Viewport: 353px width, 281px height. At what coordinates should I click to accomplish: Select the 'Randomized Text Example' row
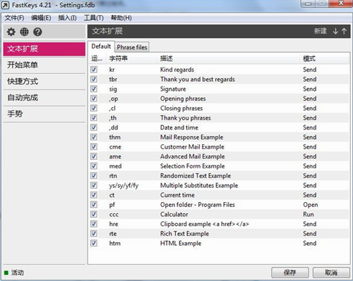point(220,175)
